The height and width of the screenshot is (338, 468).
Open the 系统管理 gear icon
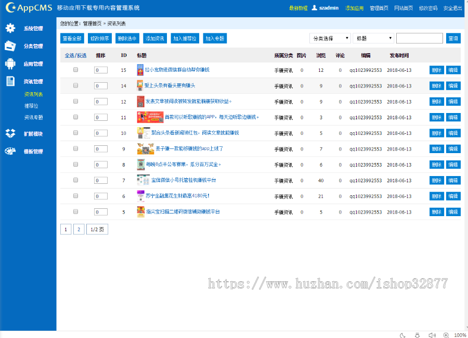[x=10, y=28]
